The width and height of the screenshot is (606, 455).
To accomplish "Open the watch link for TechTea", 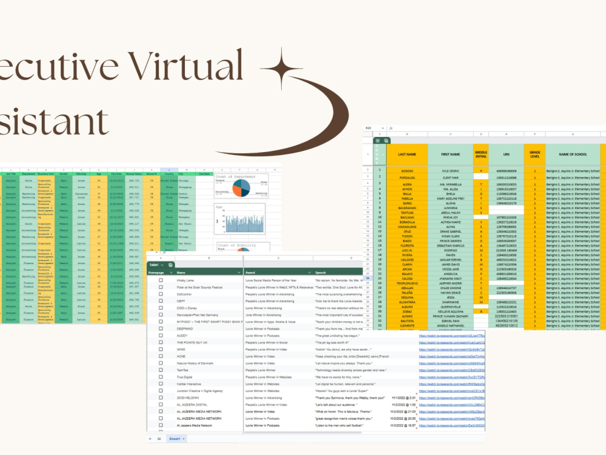I will coord(452,370).
